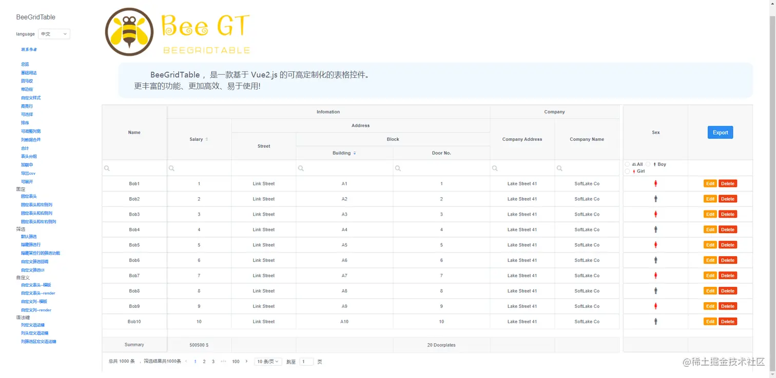Click Edit in Bob8's row
The image size is (776, 378).
710,291
